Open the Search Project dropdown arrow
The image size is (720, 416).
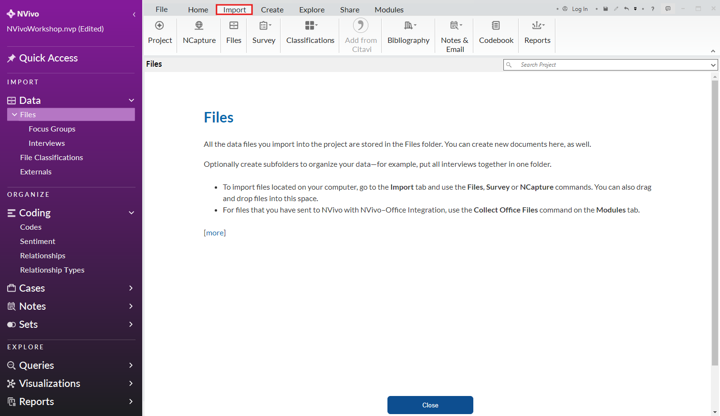click(x=713, y=65)
